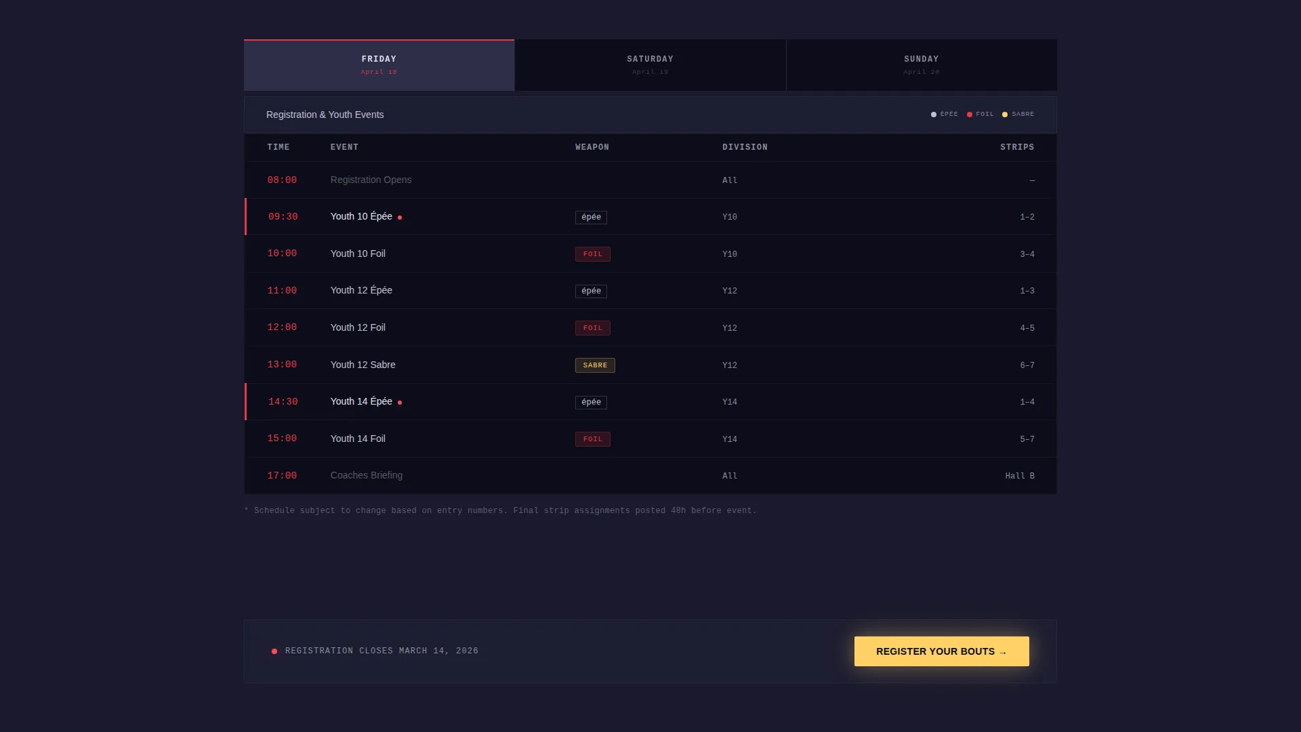Open the Saturday April 19 tab
The width and height of the screenshot is (1301, 732).
[650, 65]
